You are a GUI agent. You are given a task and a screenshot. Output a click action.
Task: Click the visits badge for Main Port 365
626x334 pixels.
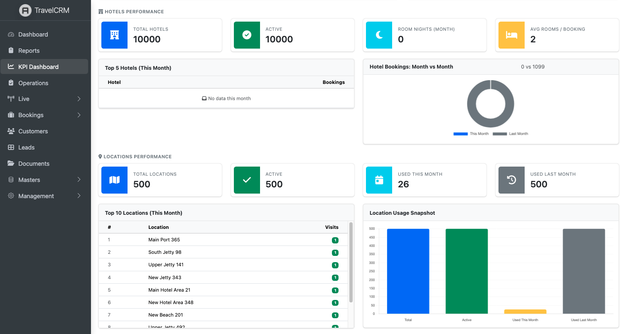335,240
